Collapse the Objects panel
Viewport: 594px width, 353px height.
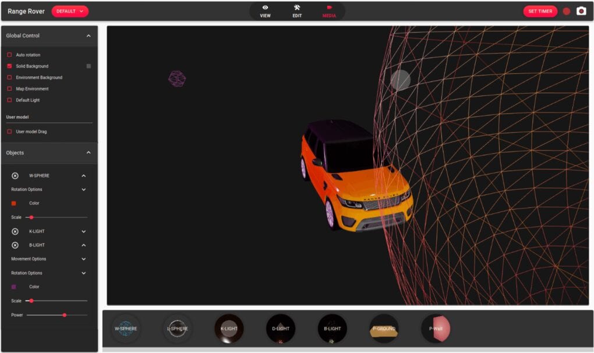pos(89,153)
